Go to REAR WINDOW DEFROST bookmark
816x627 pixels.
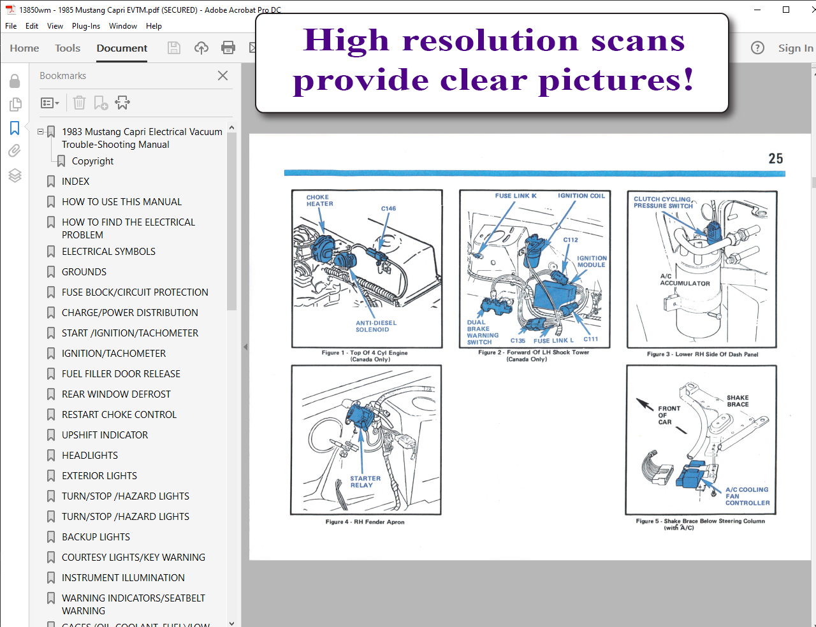[x=116, y=394]
